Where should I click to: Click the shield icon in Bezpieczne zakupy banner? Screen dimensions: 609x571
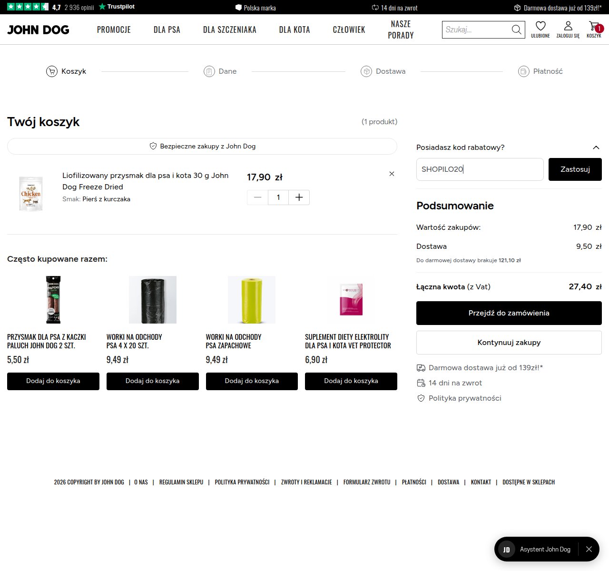[153, 146]
